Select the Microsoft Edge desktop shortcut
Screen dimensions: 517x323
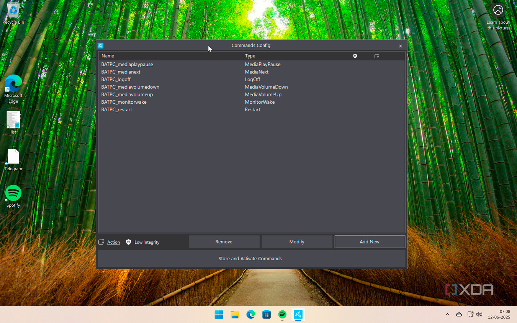(13, 89)
